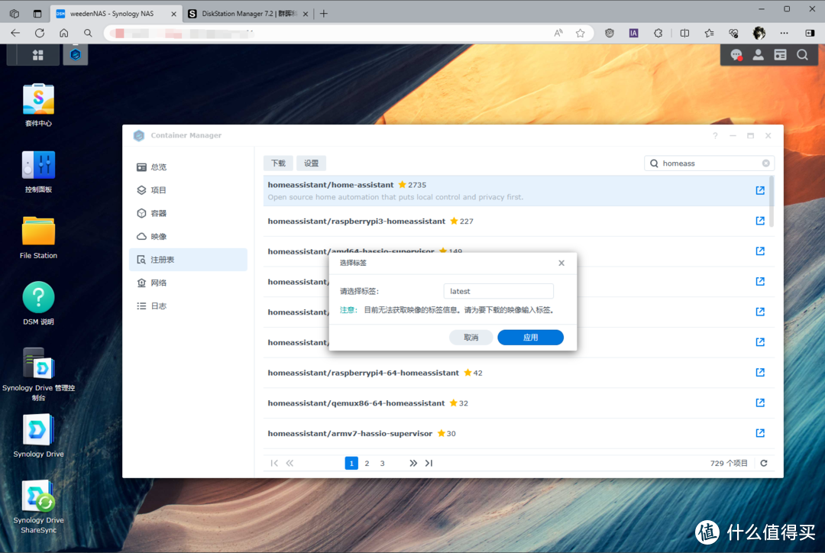Clear the homeass search field
This screenshot has height=553, width=825.
766,163
